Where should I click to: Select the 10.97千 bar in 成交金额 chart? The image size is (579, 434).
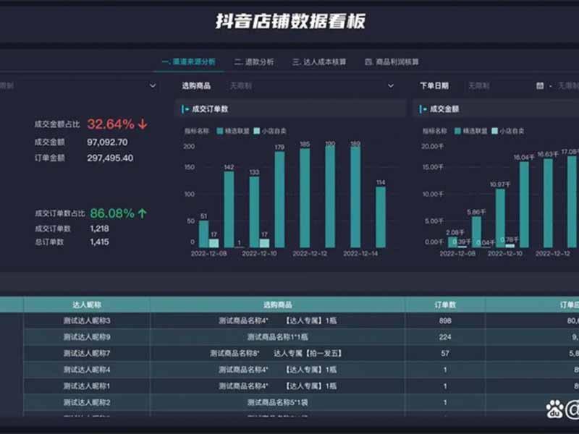[x=500, y=218]
